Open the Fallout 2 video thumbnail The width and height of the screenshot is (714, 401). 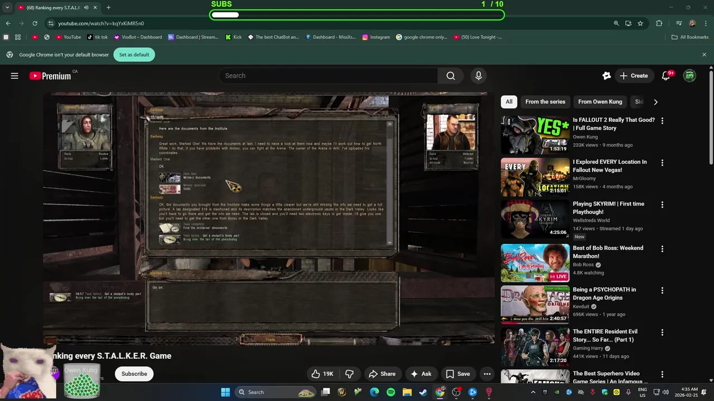(x=535, y=135)
